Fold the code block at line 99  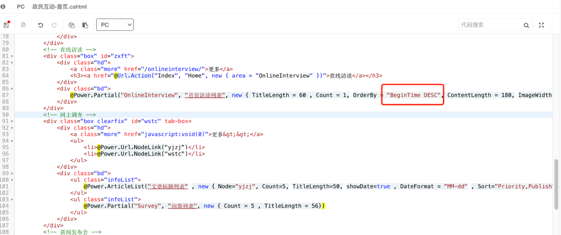[12, 173]
